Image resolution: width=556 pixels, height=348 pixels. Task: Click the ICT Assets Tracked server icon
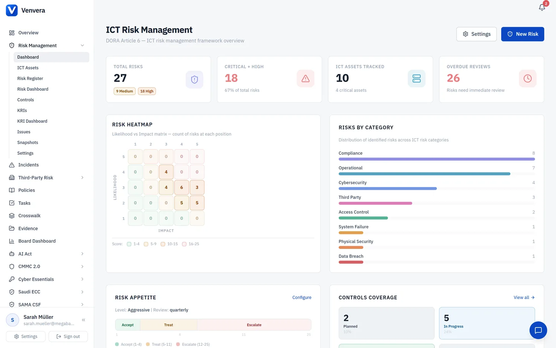click(417, 79)
